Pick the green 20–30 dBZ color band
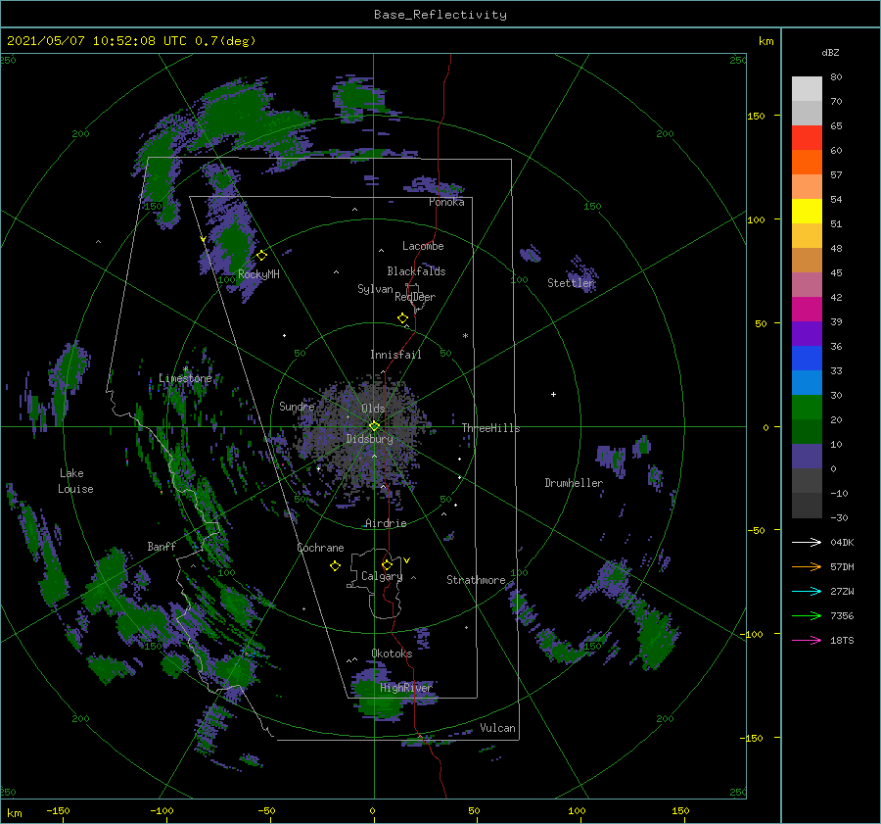881x824 pixels. pyautogui.click(x=807, y=408)
